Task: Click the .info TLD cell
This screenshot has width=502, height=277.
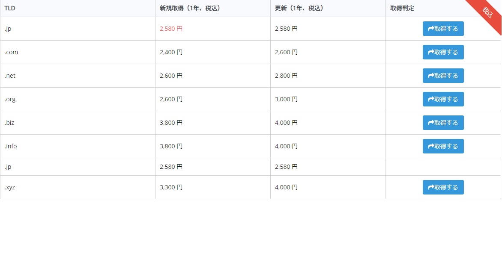Action: coord(11,146)
